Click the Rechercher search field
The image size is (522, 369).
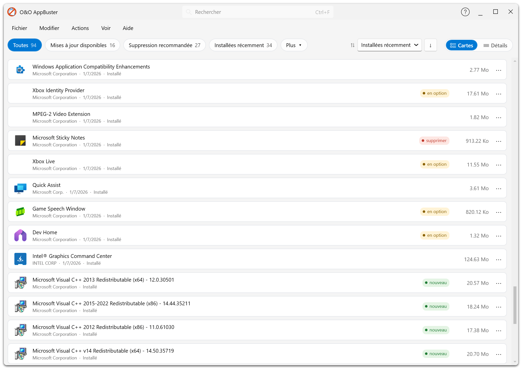click(258, 12)
